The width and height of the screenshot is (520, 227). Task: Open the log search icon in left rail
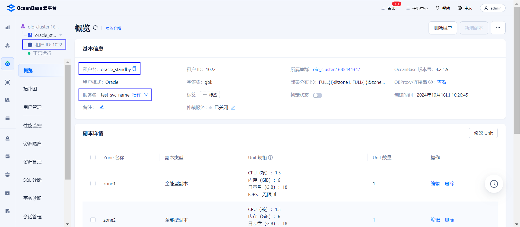pyautogui.click(x=8, y=211)
